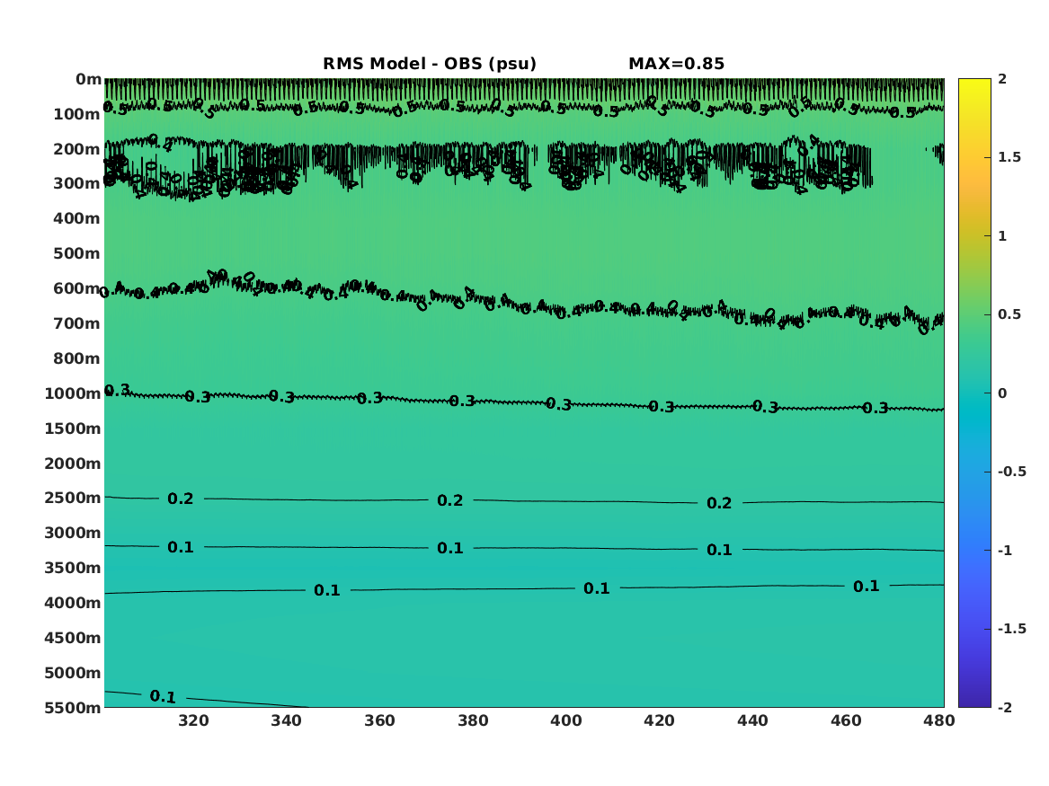The width and height of the screenshot is (1049, 786).
Task: Select the '800m' depth tick label
Action: coord(77,358)
